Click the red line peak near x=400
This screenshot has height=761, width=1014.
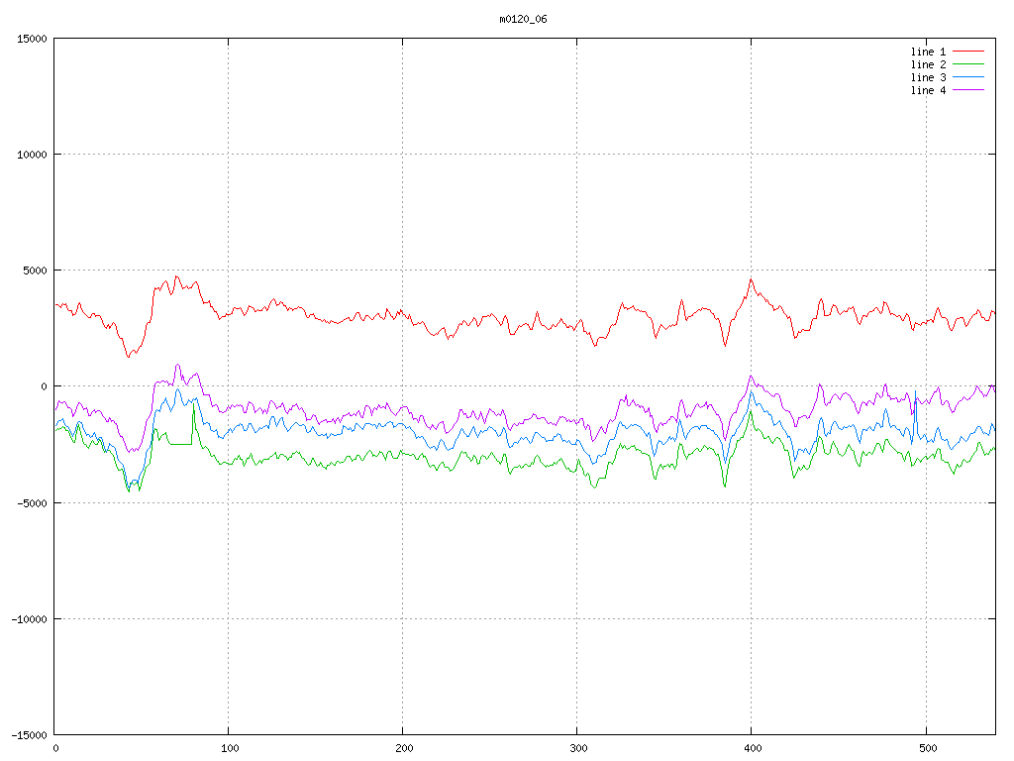(x=751, y=279)
